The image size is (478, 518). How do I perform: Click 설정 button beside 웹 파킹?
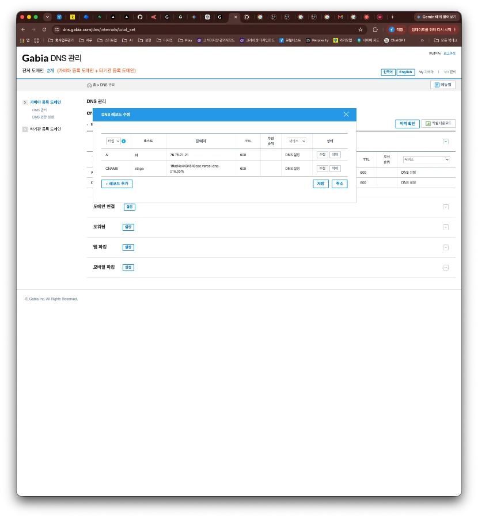tap(128, 247)
